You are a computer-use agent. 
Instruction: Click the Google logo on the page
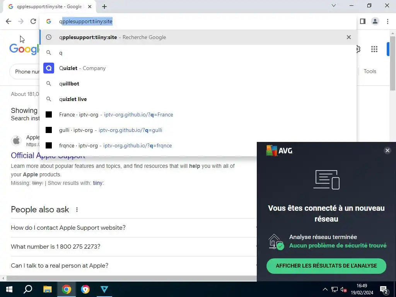pos(24,49)
